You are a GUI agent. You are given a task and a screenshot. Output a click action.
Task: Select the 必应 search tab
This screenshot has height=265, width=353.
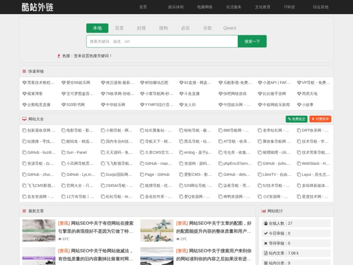coord(185,28)
